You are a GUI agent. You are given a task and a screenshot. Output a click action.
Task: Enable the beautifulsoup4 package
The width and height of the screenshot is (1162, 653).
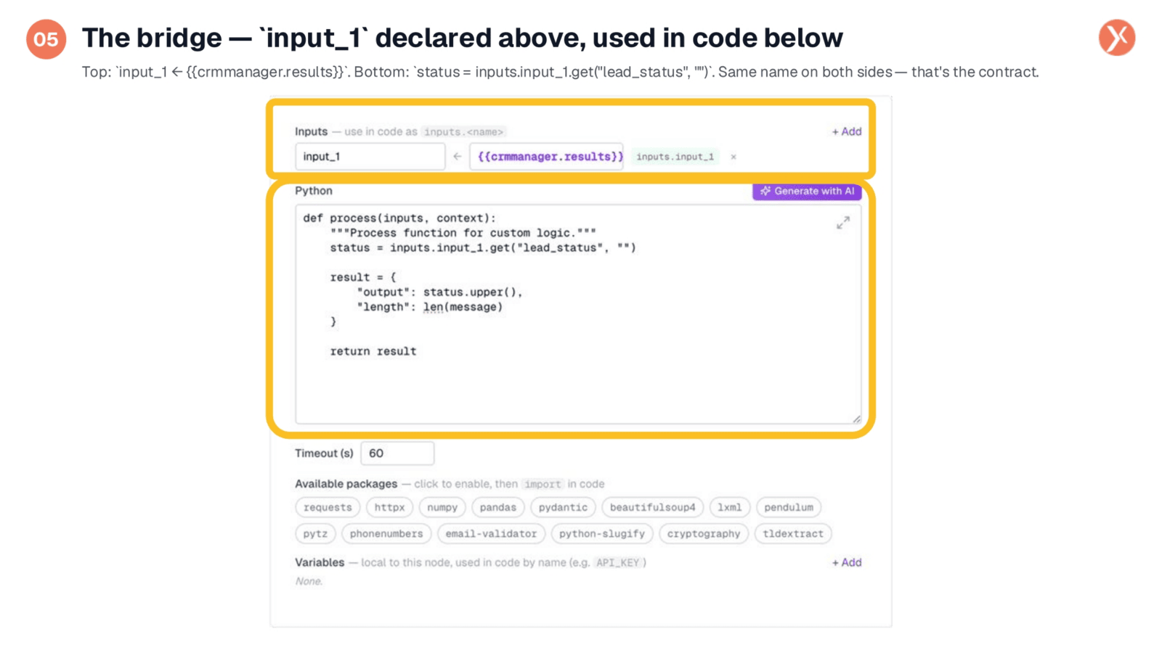point(652,507)
